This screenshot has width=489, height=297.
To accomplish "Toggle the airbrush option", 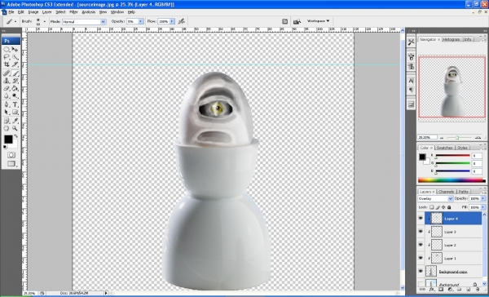I will pyautogui.click(x=182, y=21).
